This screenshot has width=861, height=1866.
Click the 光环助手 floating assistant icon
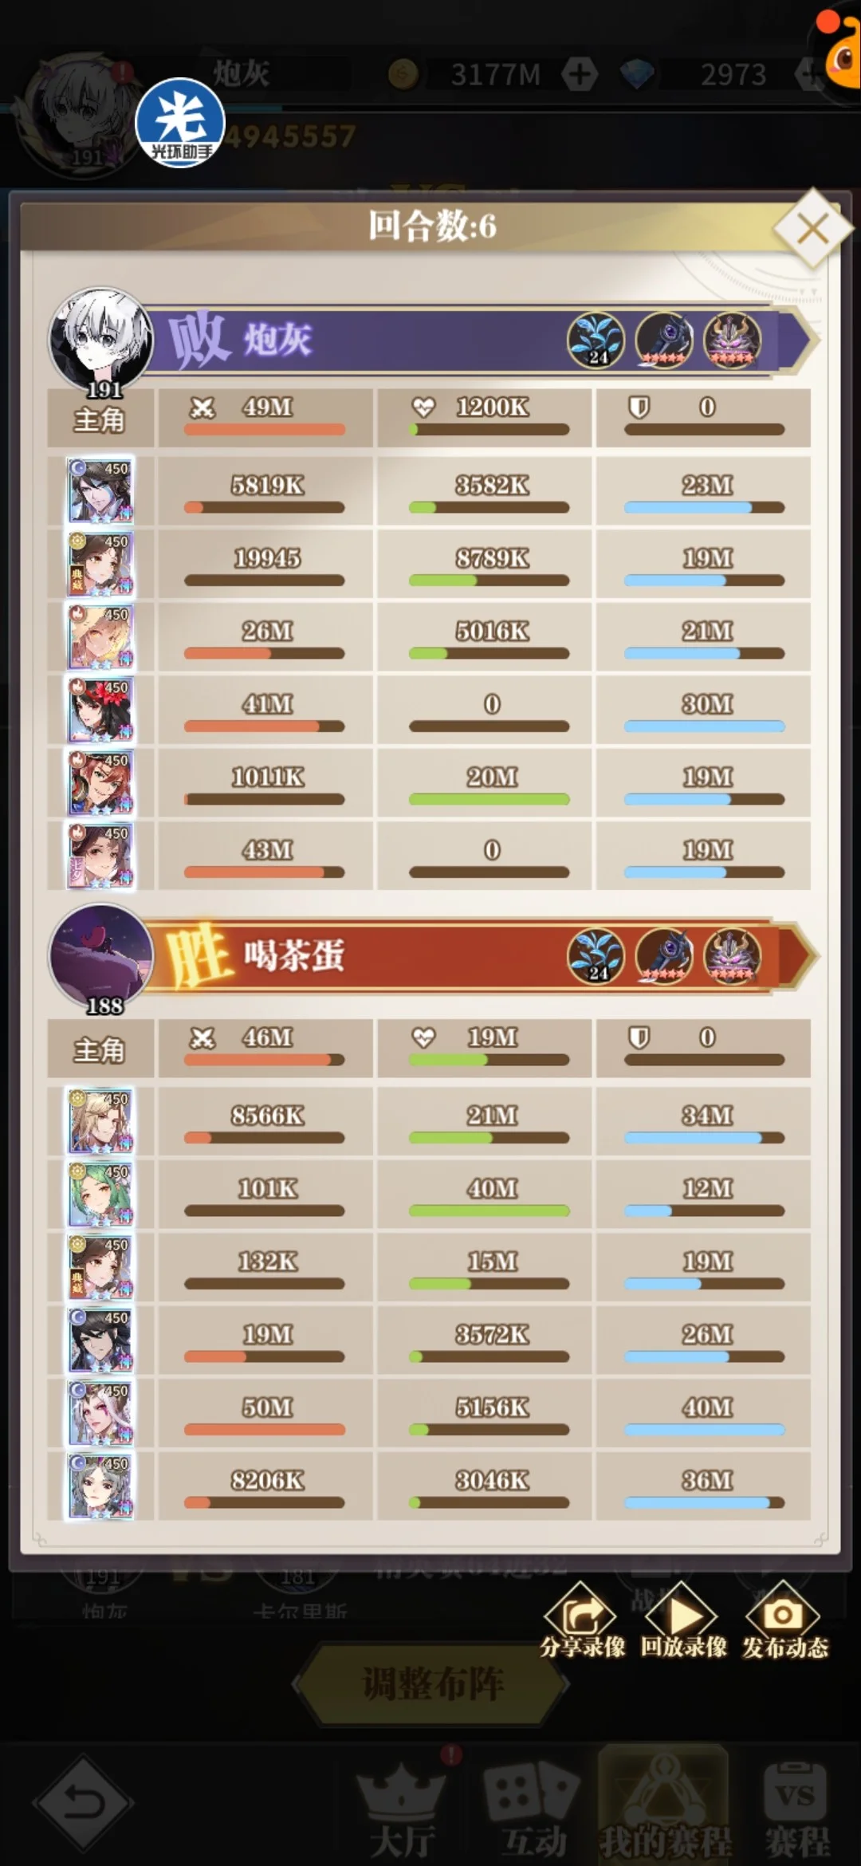pyautogui.click(x=180, y=123)
